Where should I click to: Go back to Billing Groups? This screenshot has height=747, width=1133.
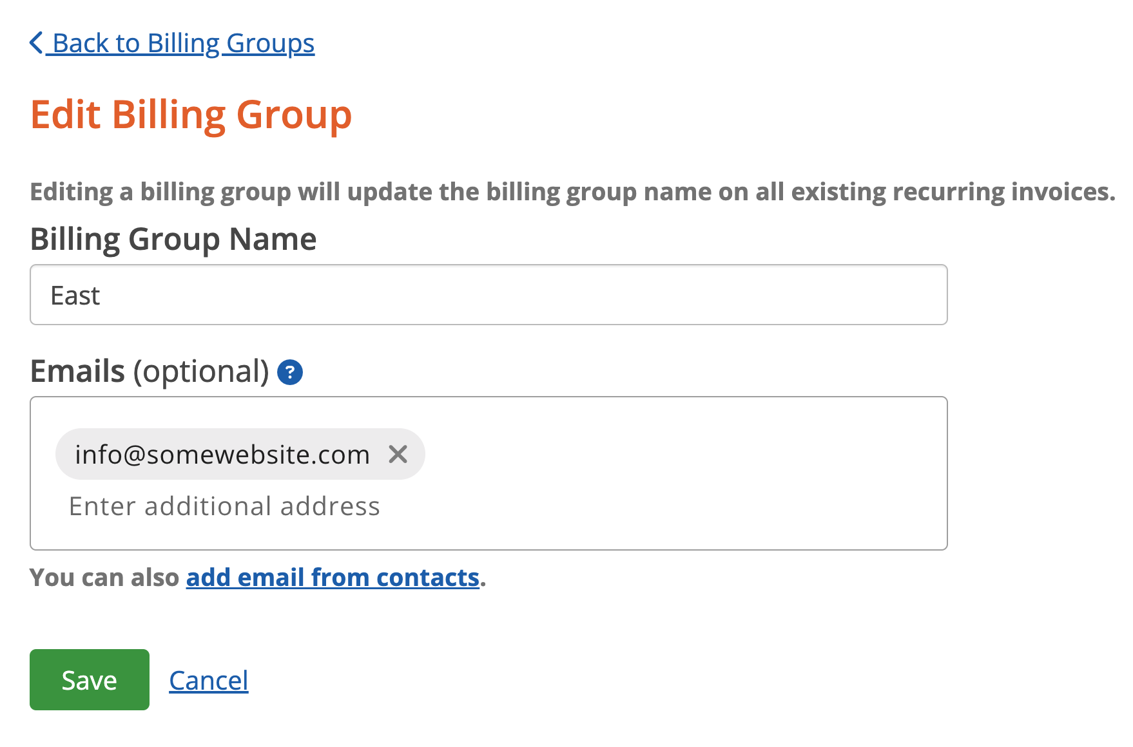pyautogui.click(x=172, y=43)
